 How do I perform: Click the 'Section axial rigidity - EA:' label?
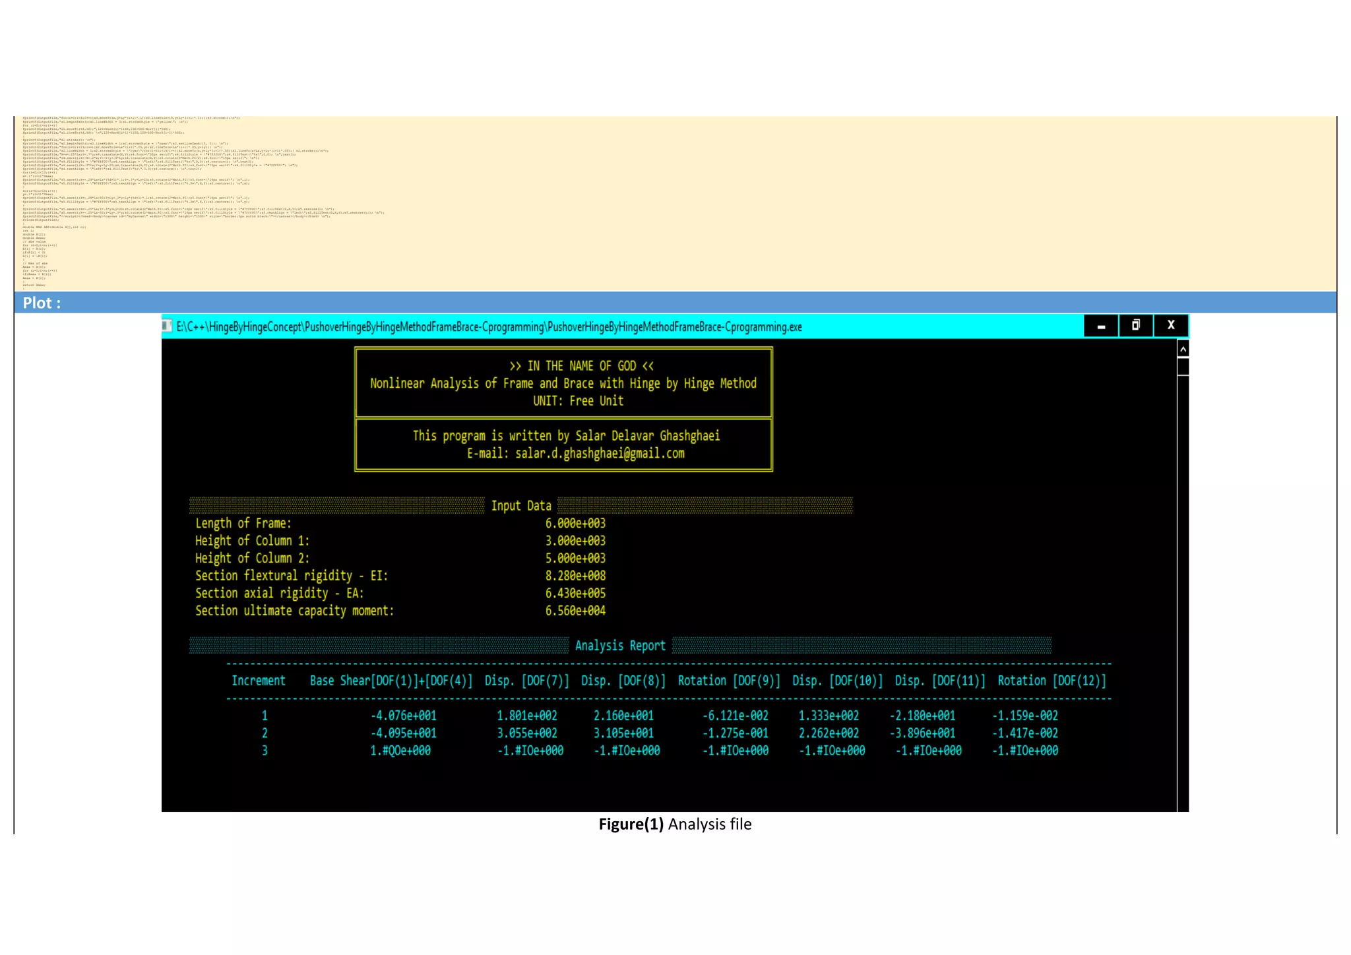[x=279, y=593]
